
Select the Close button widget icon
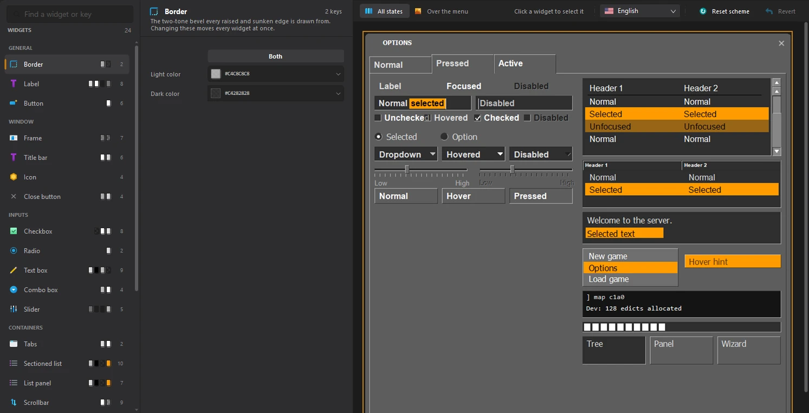pyautogui.click(x=14, y=196)
